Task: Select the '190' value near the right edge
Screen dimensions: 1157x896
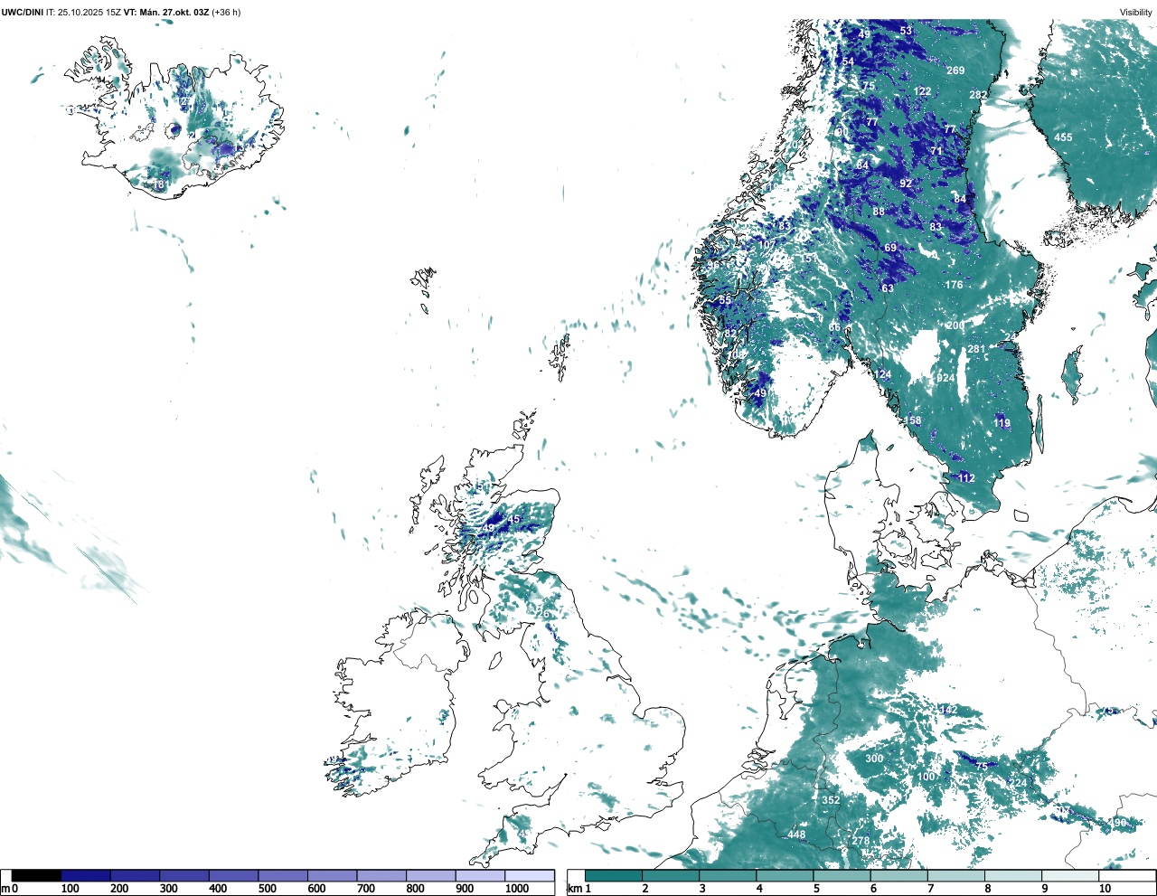Action: pos(1118,823)
